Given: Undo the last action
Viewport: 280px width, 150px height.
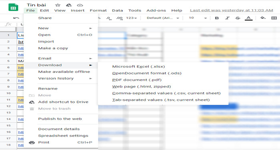Looking at the screenshot, I should (x=16, y=18).
